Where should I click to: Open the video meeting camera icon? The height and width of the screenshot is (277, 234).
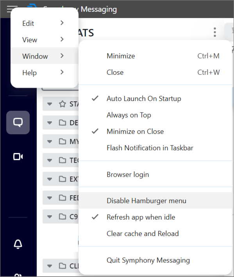[x=18, y=157]
